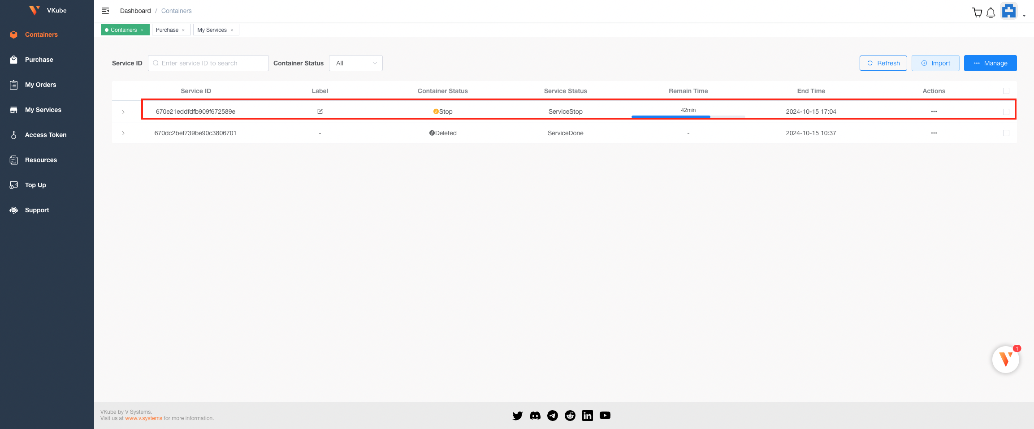Click the Top Up wallet icon
This screenshot has width=1034, height=429.
14,185
